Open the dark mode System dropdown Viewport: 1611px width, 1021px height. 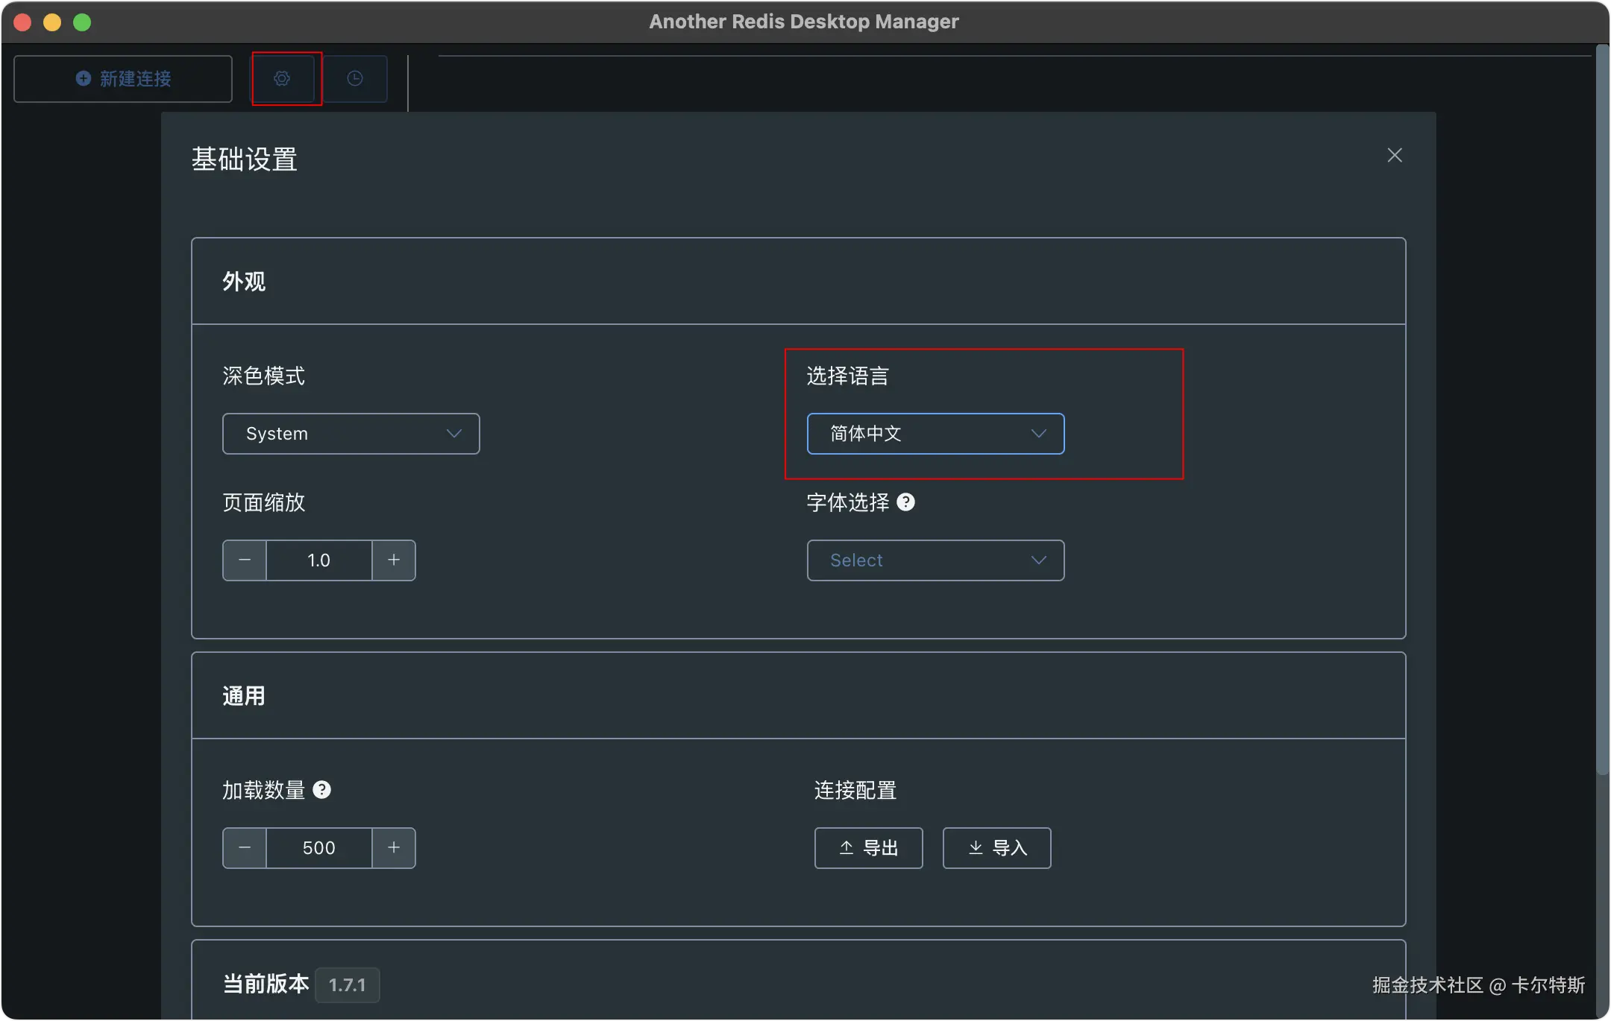tap(351, 434)
